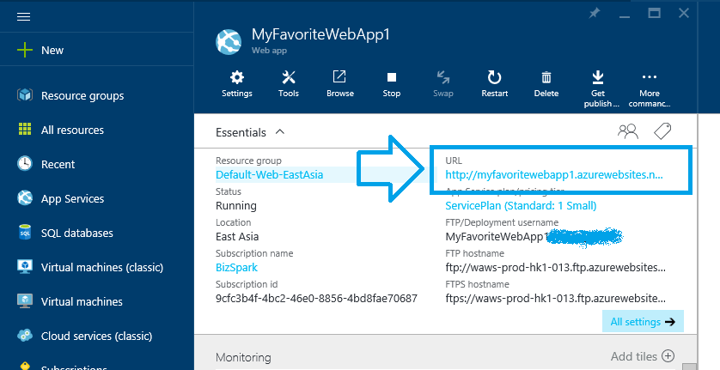Get publish profile download icon
The image size is (720, 370).
(598, 77)
